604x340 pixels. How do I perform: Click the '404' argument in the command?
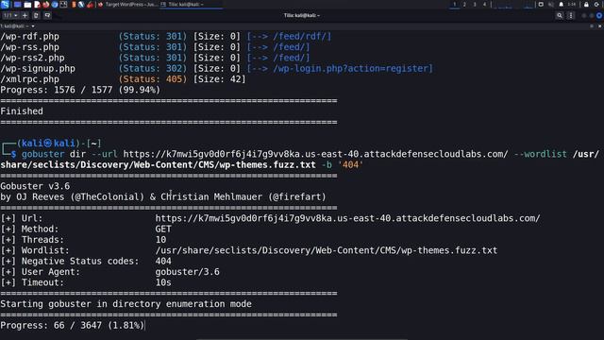[350, 165]
